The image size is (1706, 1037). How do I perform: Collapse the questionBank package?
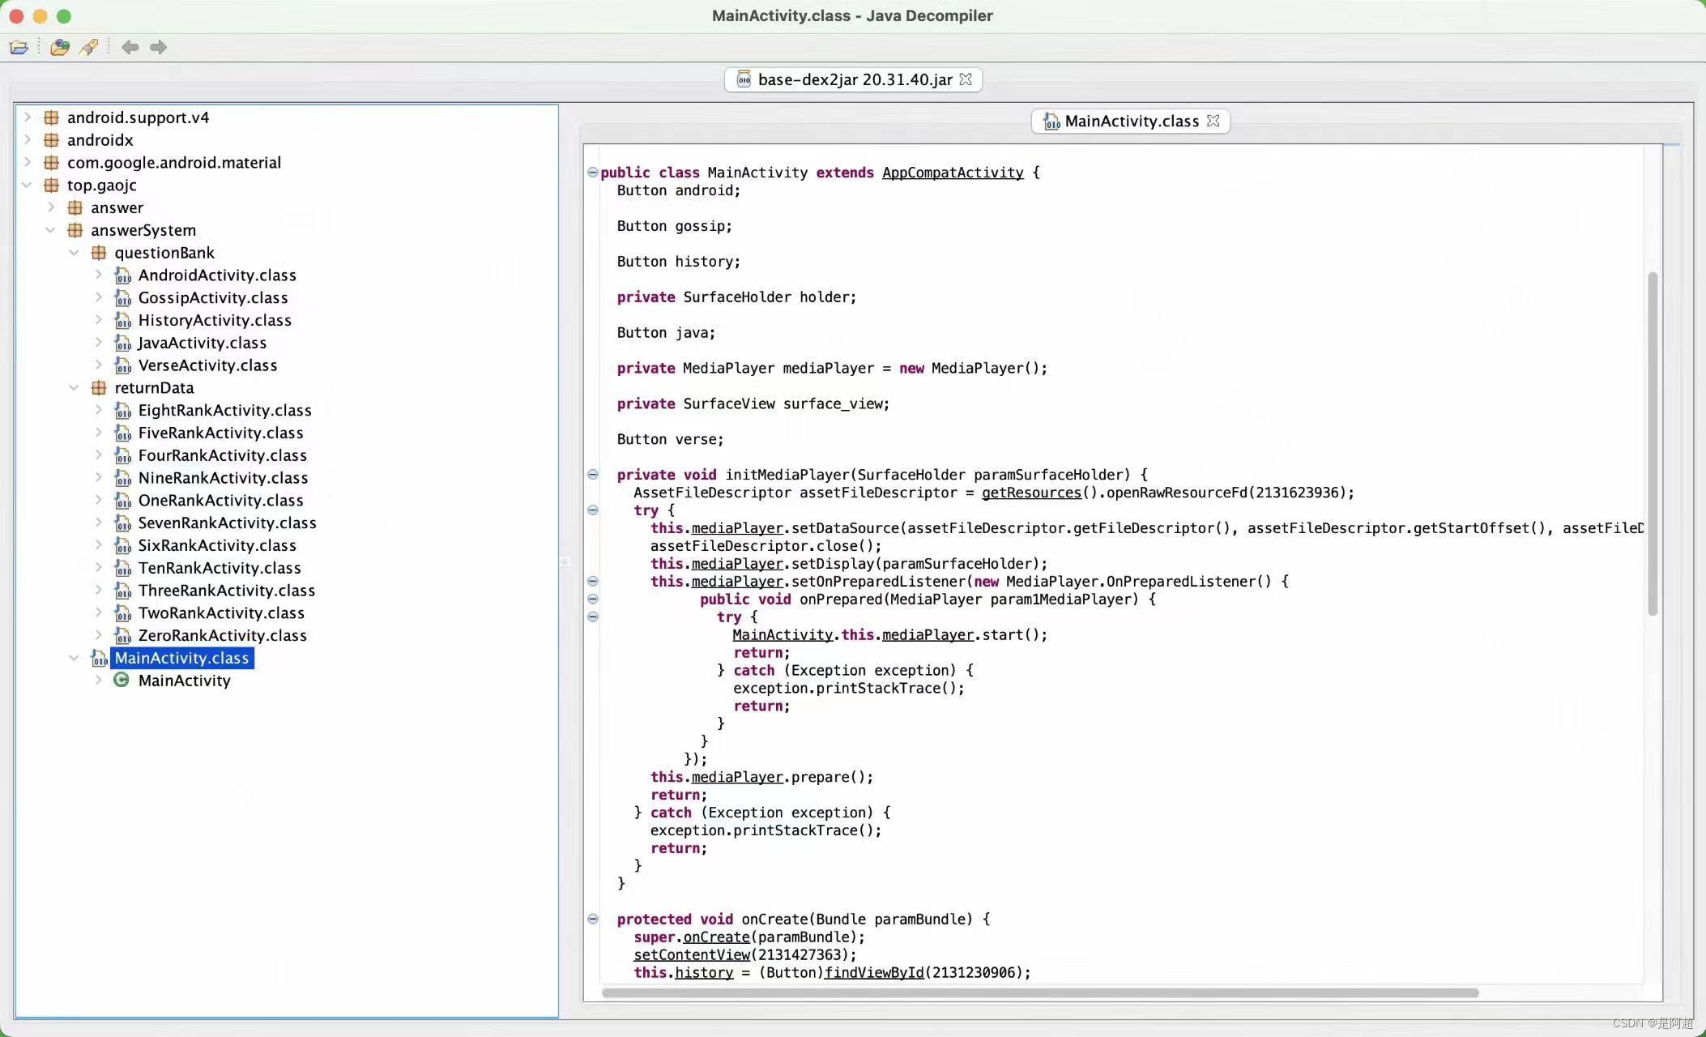tap(75, 253)
